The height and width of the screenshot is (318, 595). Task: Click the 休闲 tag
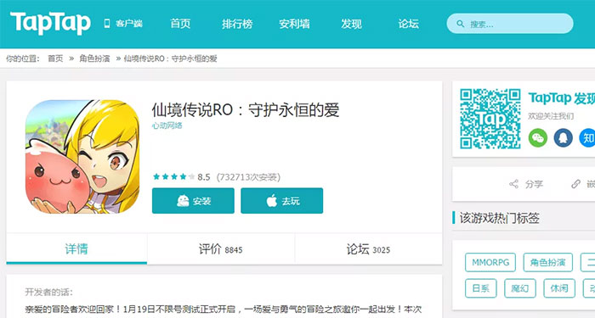coord(559,288)
